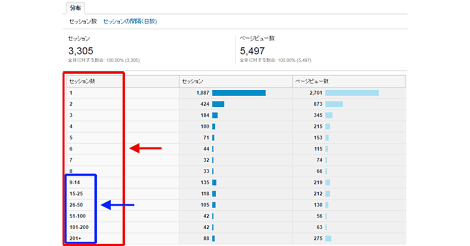Click pageviews value 130

[x=318, y=205]
